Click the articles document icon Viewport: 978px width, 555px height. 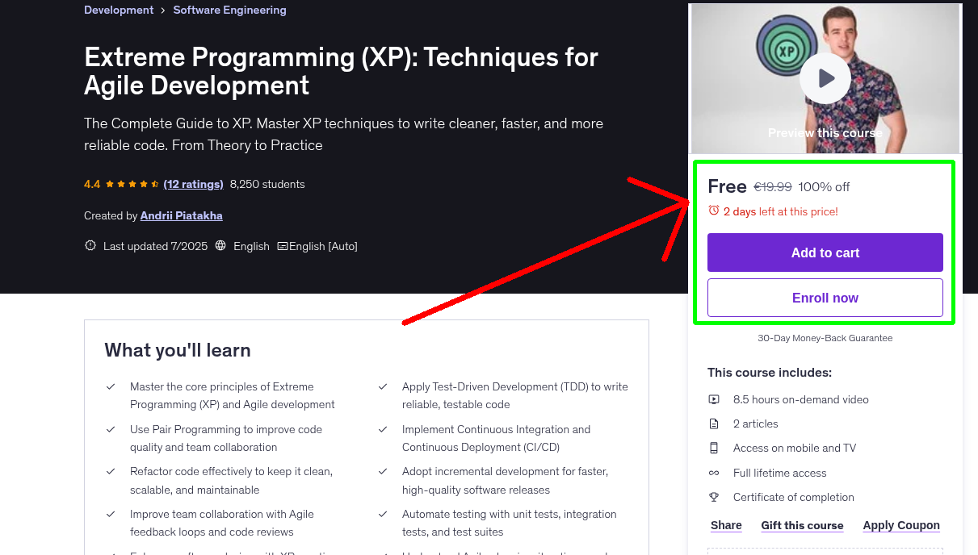pos(714,424)
